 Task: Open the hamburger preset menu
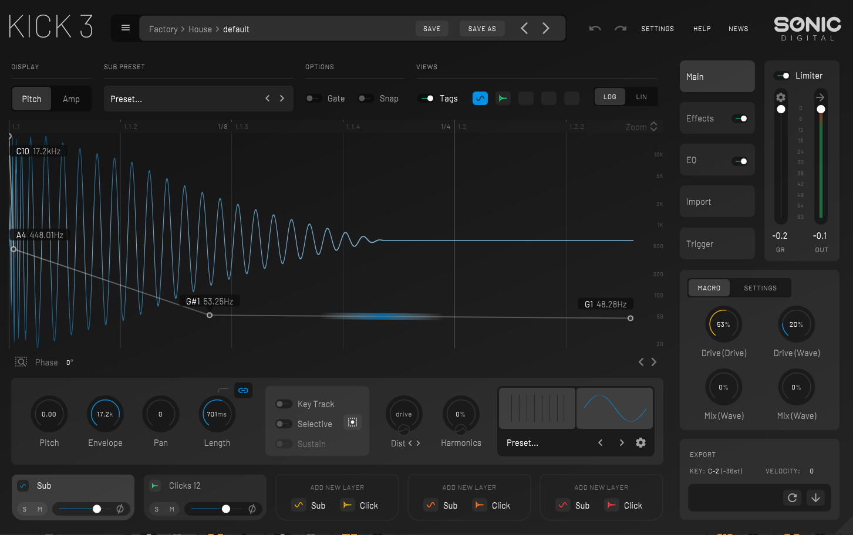(x=125, y=28)
